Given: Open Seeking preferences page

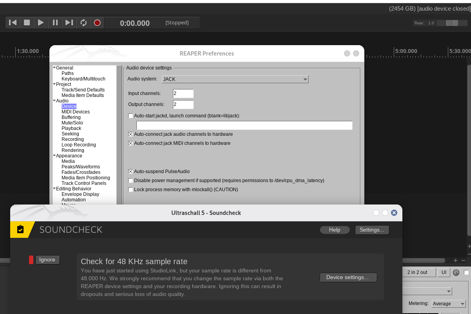Looking at the screenshot, I should pos(70,134).
